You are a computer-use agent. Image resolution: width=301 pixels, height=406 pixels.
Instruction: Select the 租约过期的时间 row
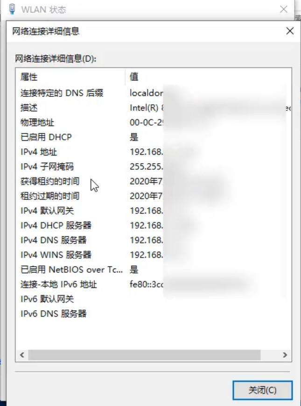click(x=154, y=196)
